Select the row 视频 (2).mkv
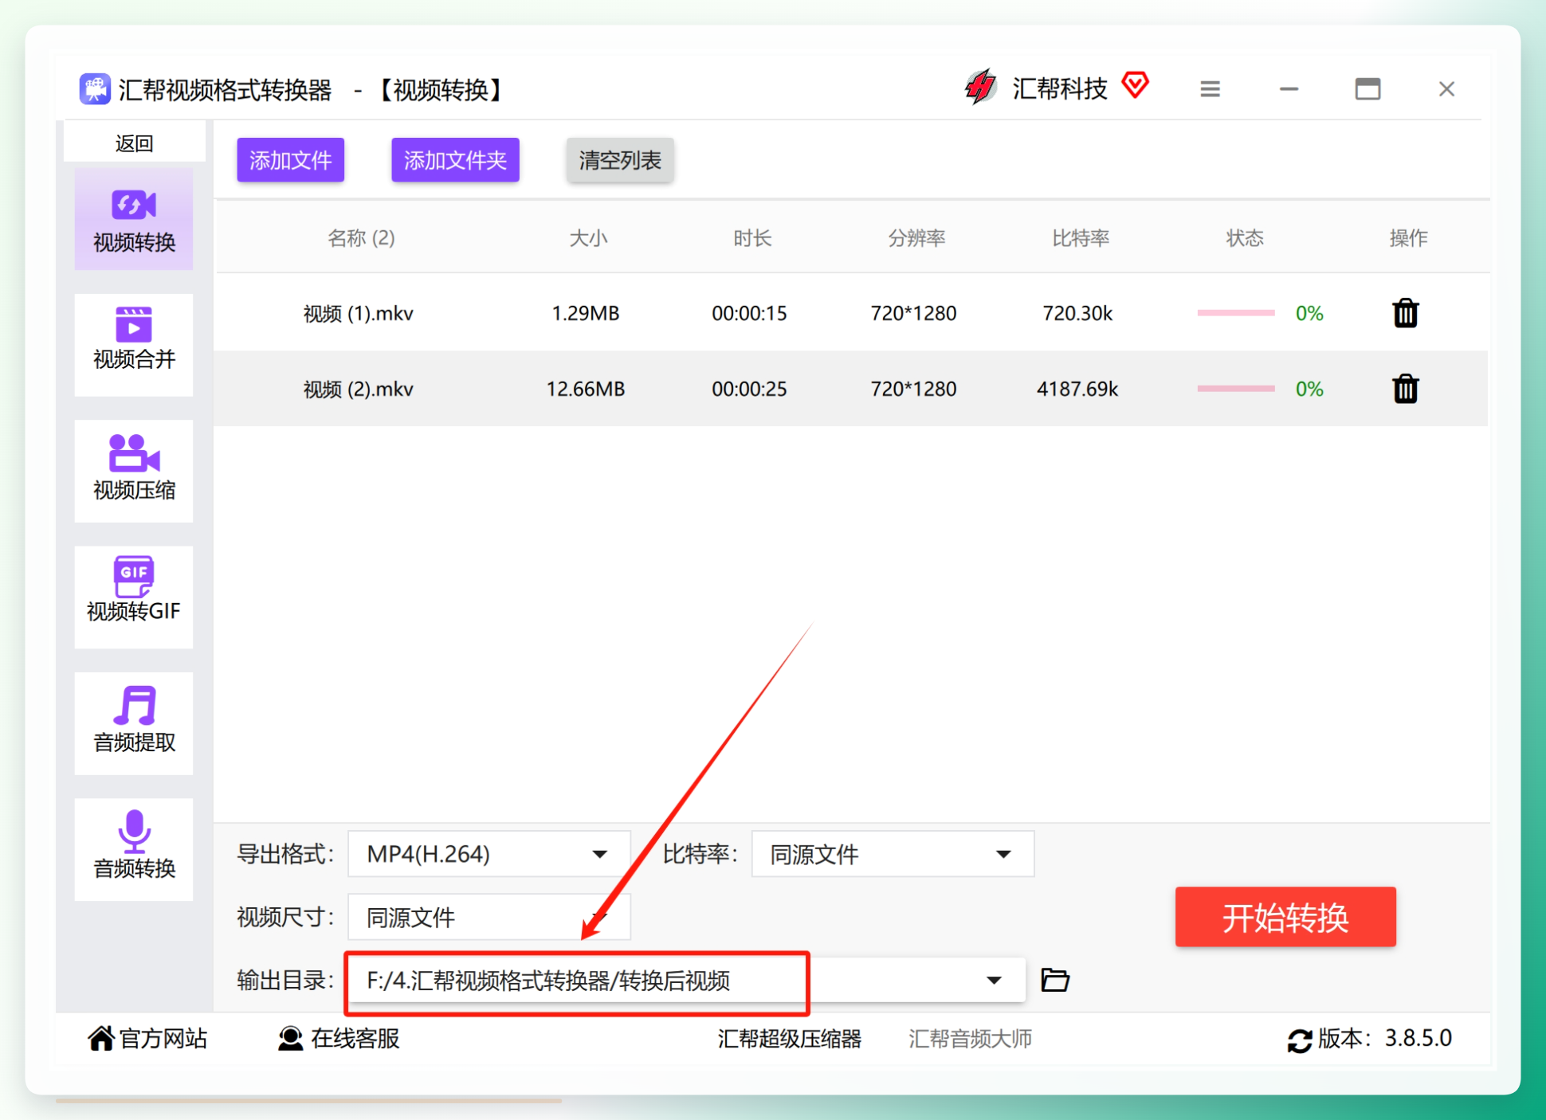Screen dimensions: 1546x1120 [x=851, y=389]
